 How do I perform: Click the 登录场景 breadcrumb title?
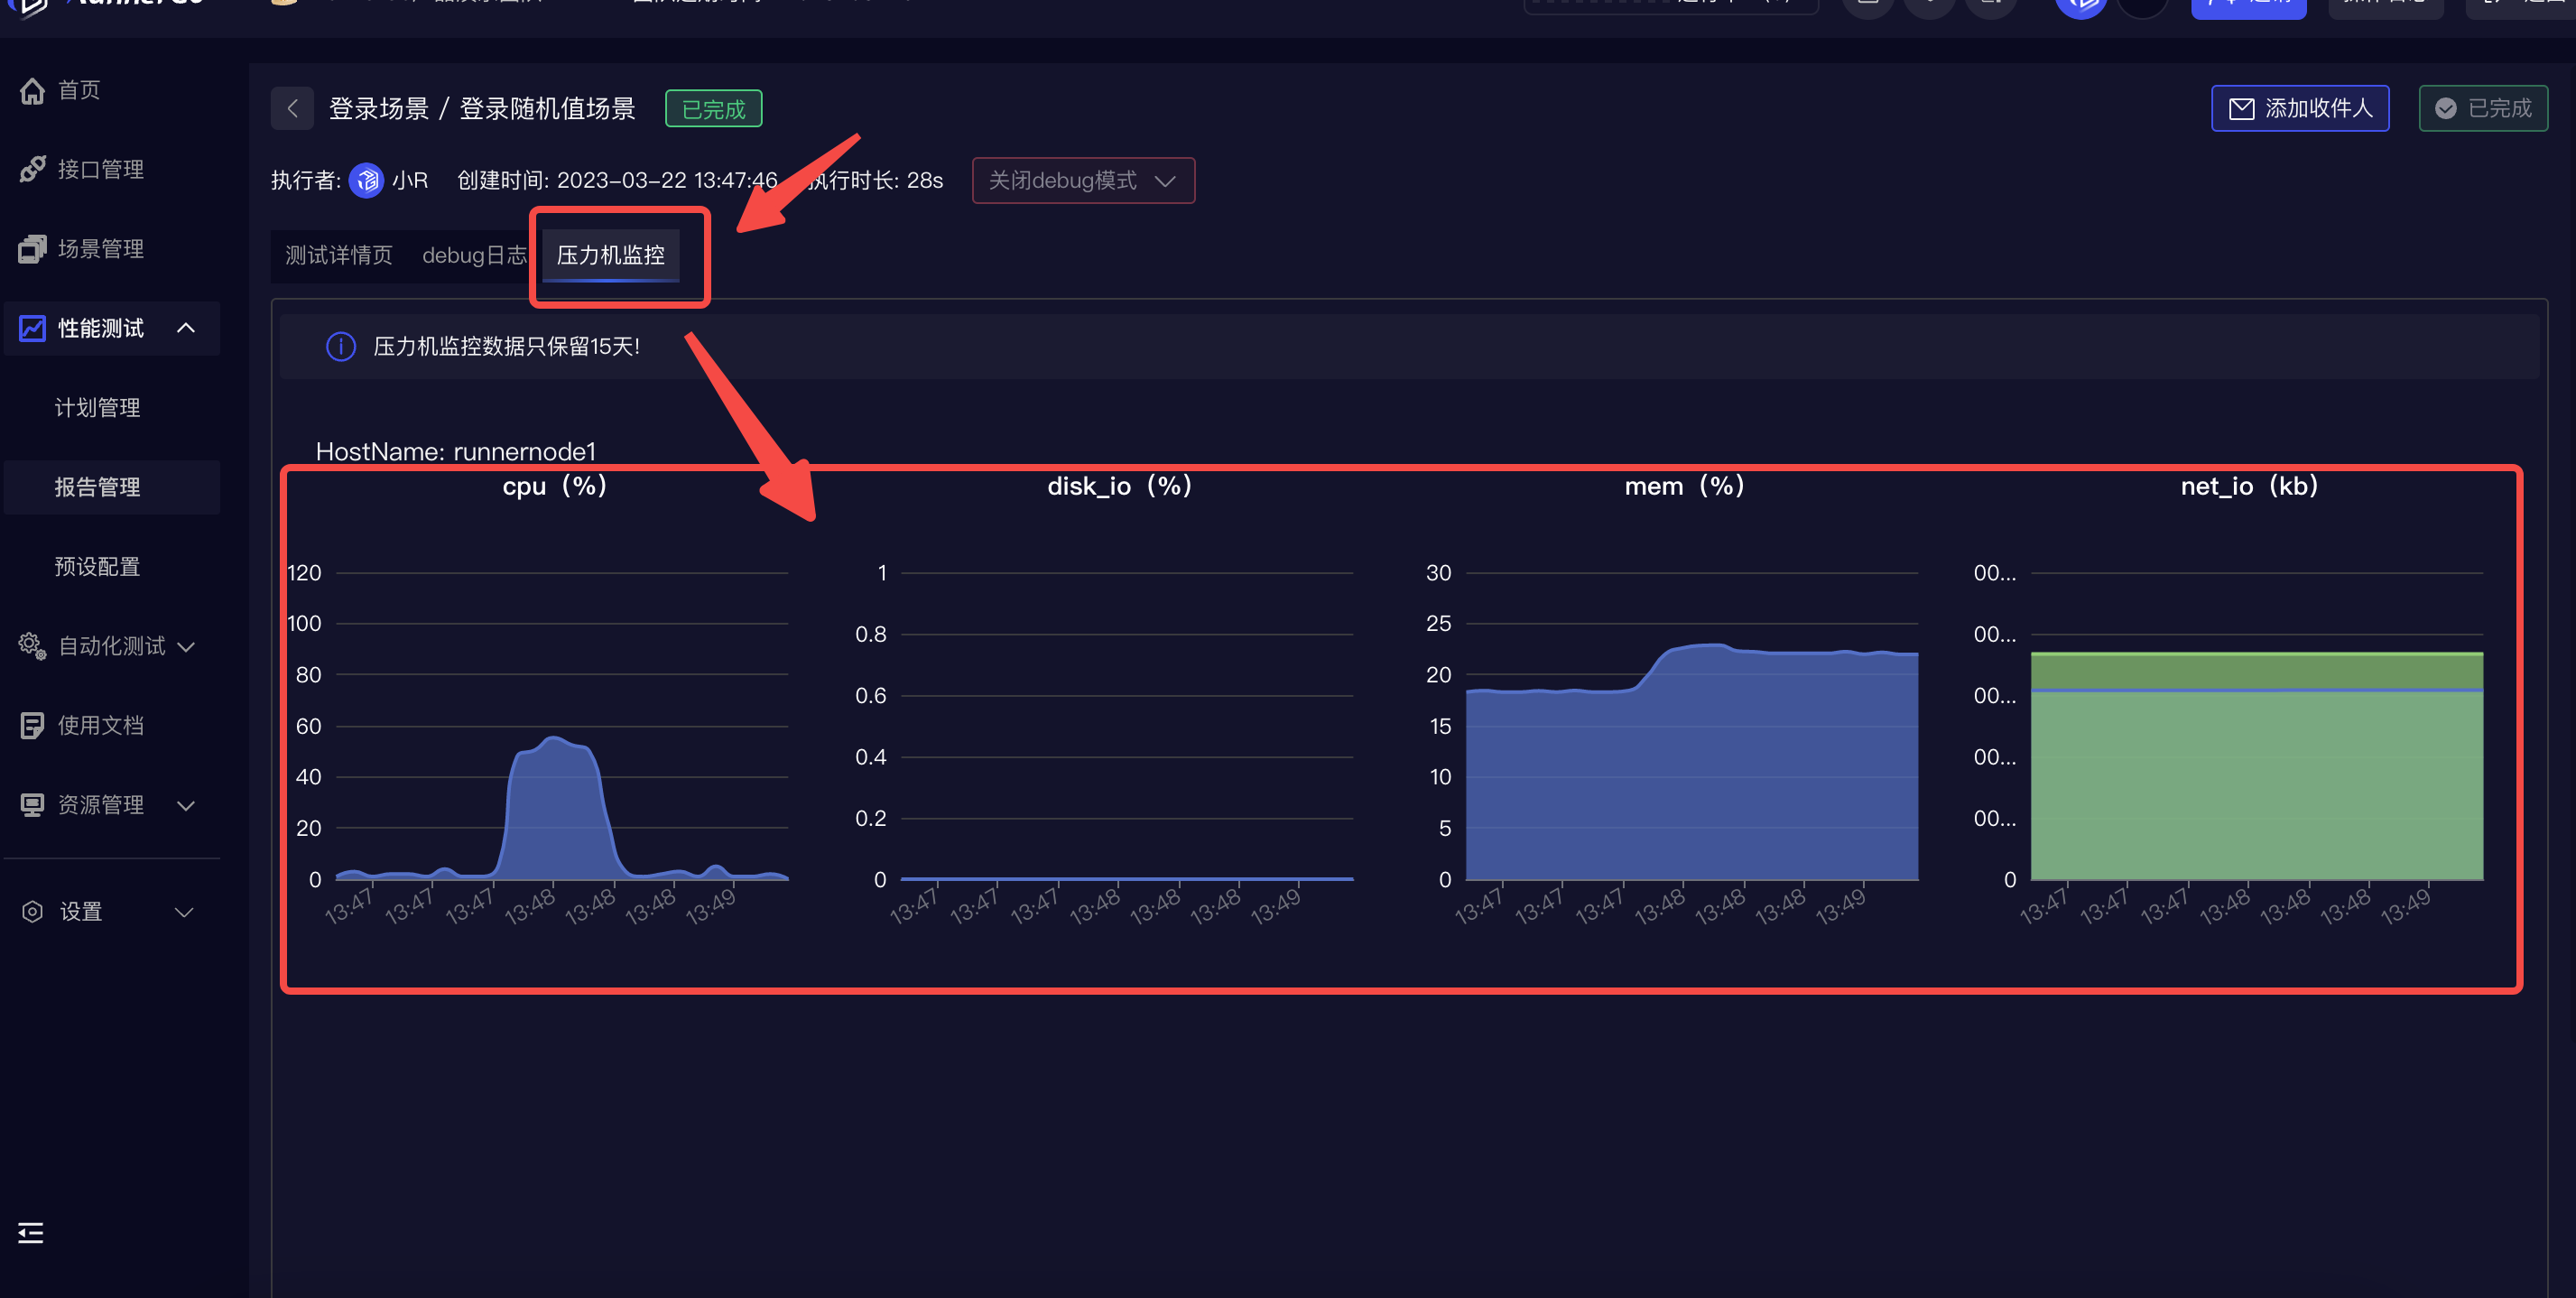[x=379, y=108]
